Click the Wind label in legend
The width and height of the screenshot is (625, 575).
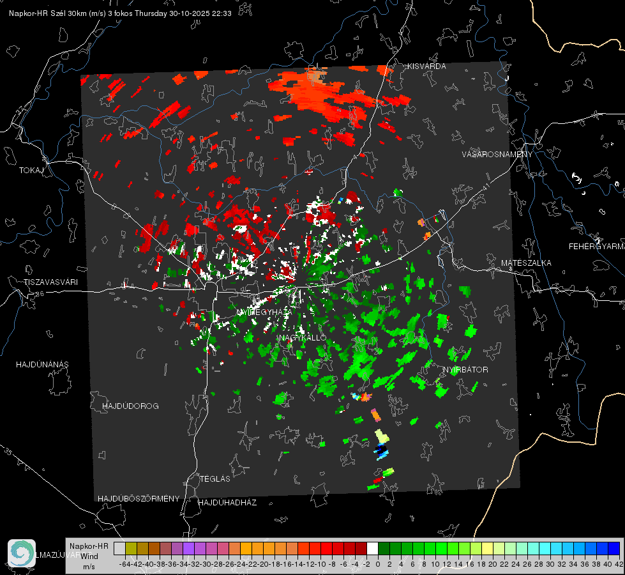point(89,556)
